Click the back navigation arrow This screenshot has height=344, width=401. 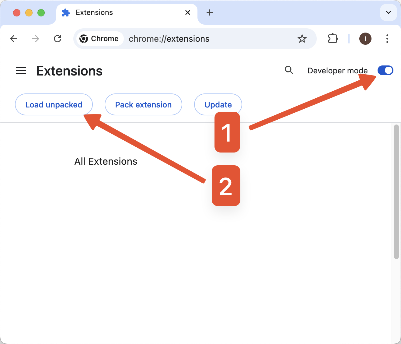tap(14, 39)
